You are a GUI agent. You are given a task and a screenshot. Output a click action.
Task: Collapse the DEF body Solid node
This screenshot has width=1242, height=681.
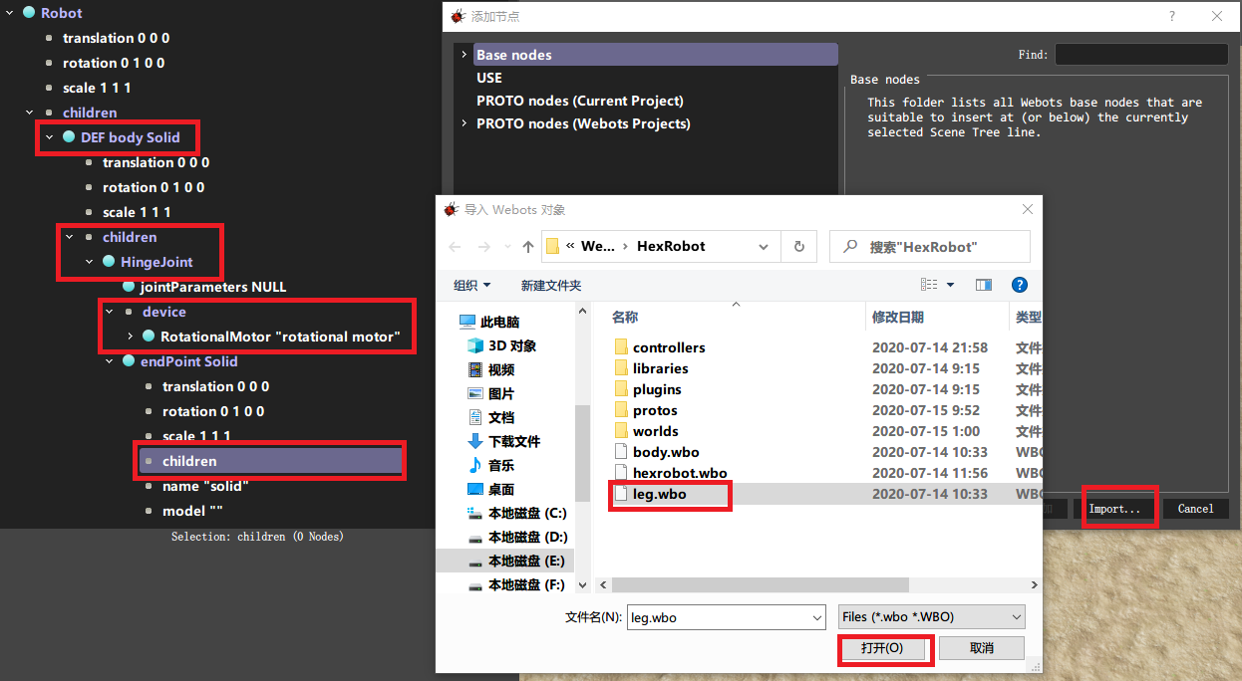click(48, 137)
